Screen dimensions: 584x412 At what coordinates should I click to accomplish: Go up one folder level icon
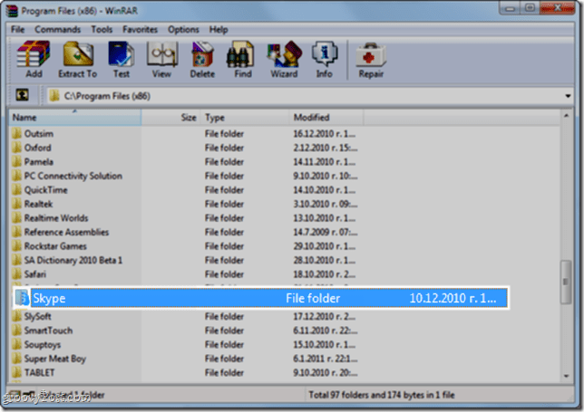pos(23,95)
